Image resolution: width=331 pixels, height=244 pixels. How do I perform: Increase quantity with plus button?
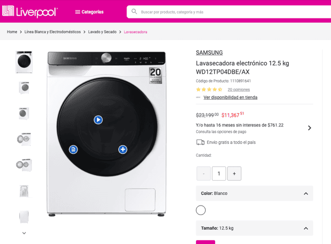tap(235, 173)
